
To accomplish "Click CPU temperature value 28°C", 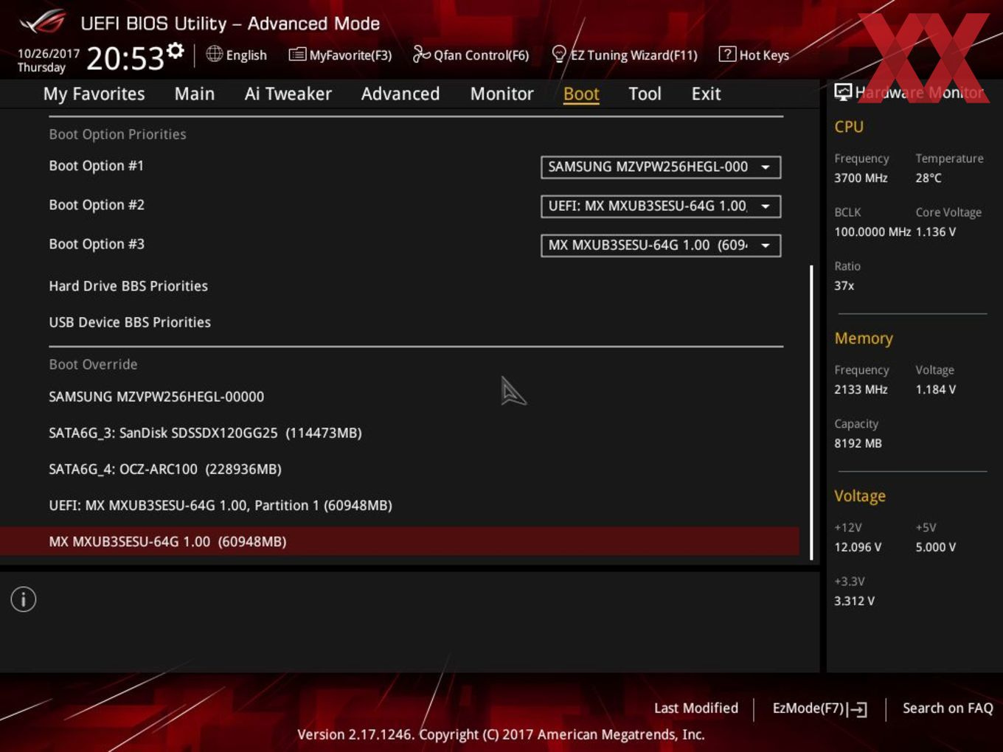I will click(929, 178).
